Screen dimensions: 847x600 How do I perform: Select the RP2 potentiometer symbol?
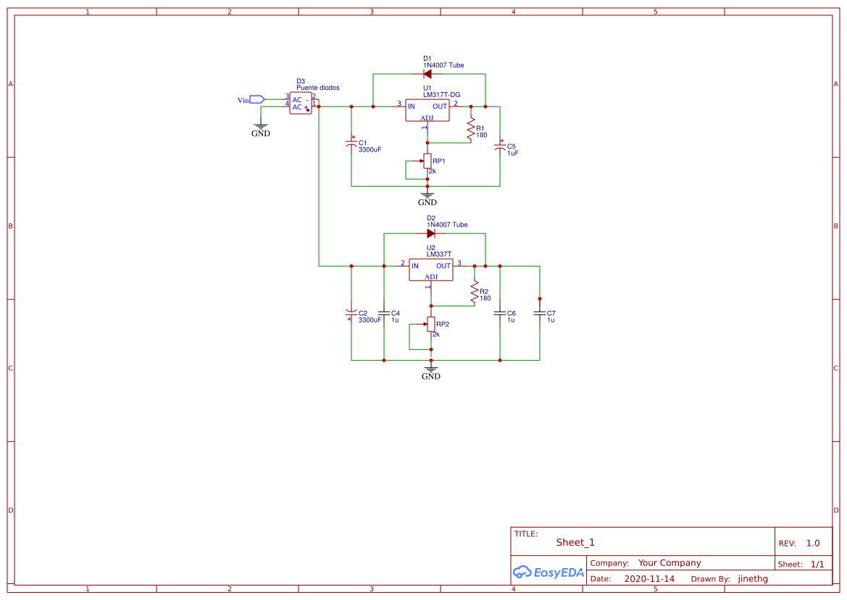pyautogui.click(x=430, y=324)
